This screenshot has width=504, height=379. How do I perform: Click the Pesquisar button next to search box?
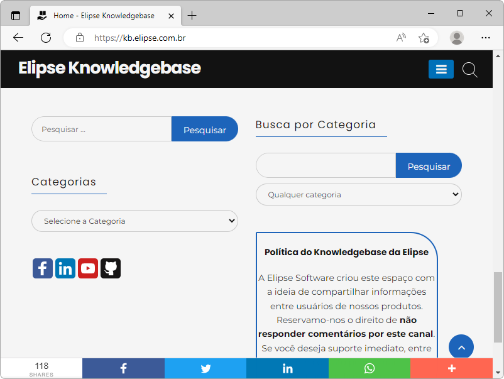pos(204,128)
